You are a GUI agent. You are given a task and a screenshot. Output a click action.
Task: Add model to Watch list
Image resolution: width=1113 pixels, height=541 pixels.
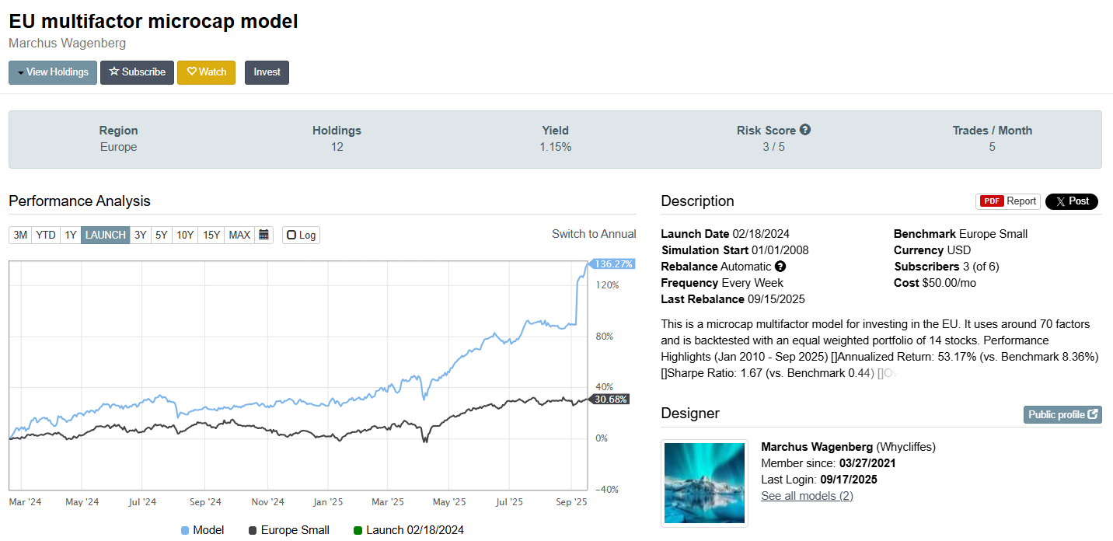click(x=206, y=72)
